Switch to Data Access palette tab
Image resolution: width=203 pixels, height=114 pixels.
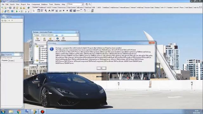pos(62,8)
